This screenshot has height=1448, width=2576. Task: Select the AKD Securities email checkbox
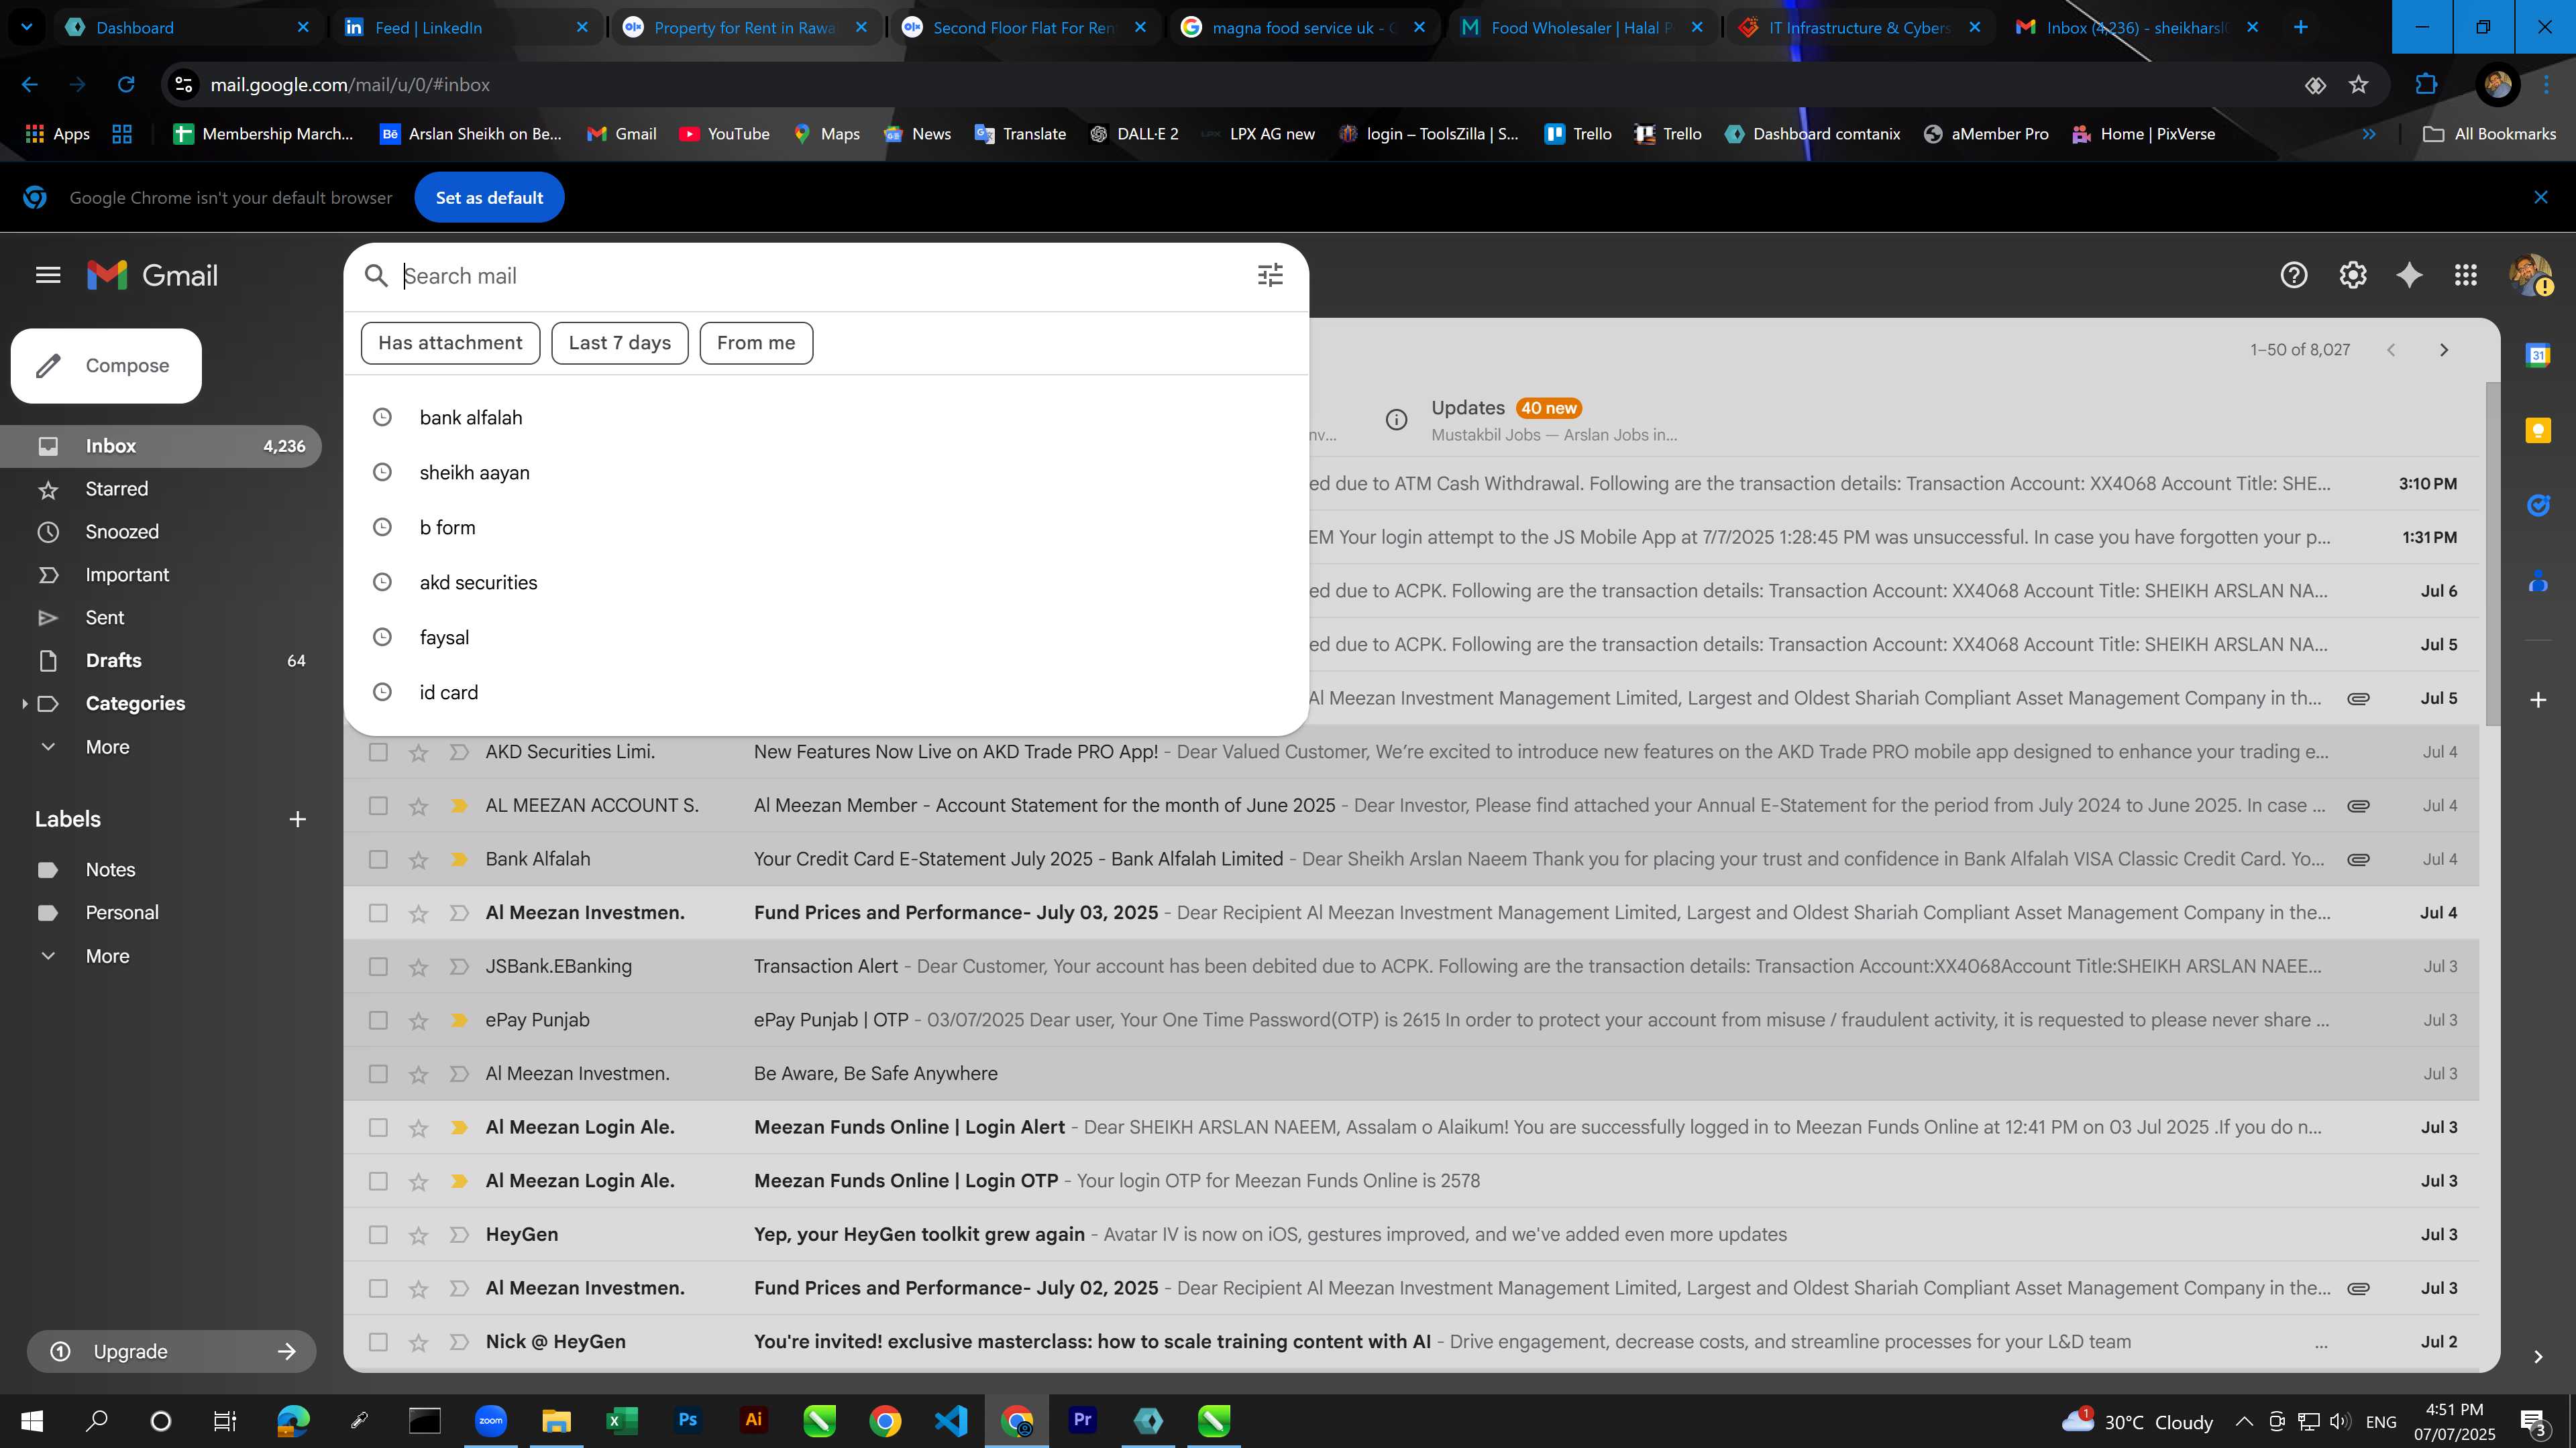coord(378,751)
